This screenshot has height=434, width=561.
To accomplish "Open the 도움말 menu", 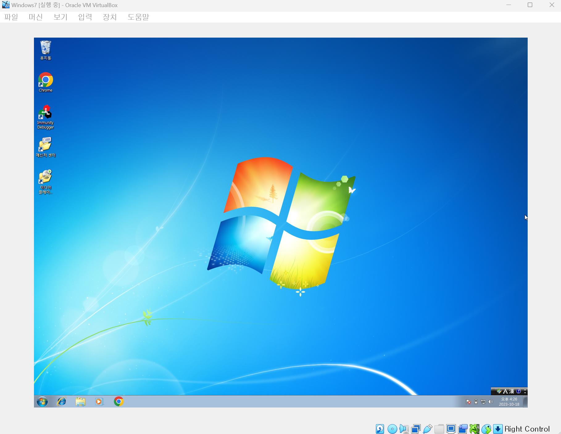I will tap(138, 17).
